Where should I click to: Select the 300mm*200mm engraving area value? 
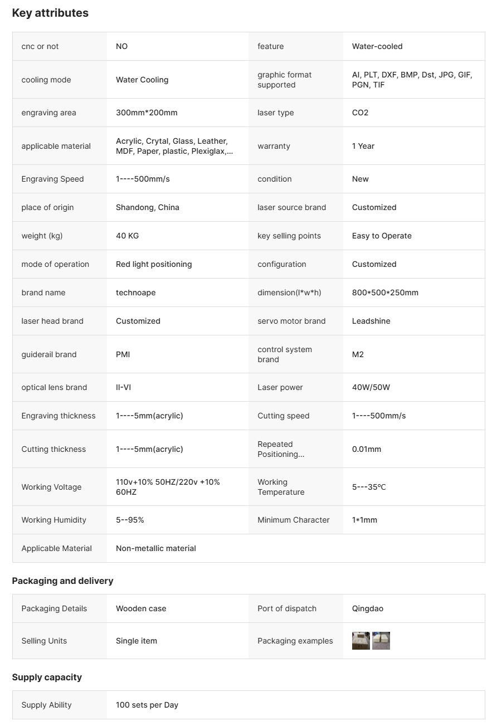click(147, 113)
